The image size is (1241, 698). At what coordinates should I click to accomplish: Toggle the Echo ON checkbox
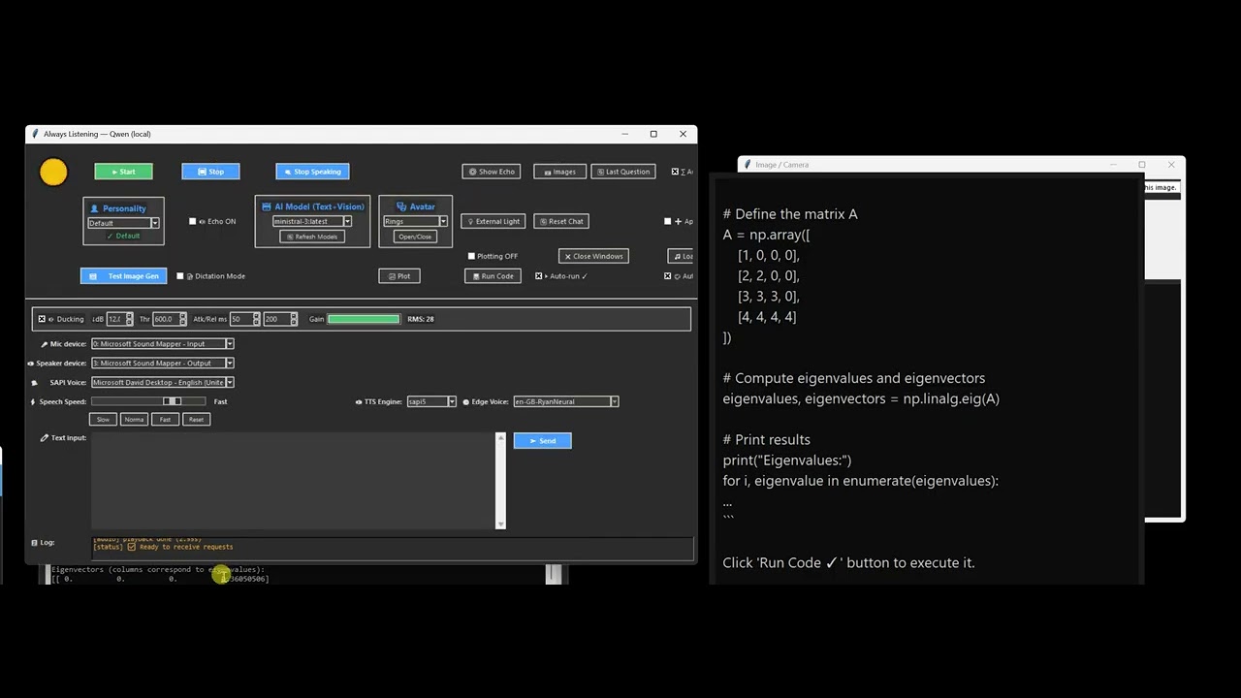(x=192, y=221)
